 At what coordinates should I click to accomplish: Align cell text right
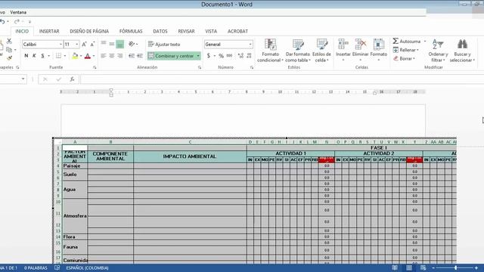click(x=119, y=56)
